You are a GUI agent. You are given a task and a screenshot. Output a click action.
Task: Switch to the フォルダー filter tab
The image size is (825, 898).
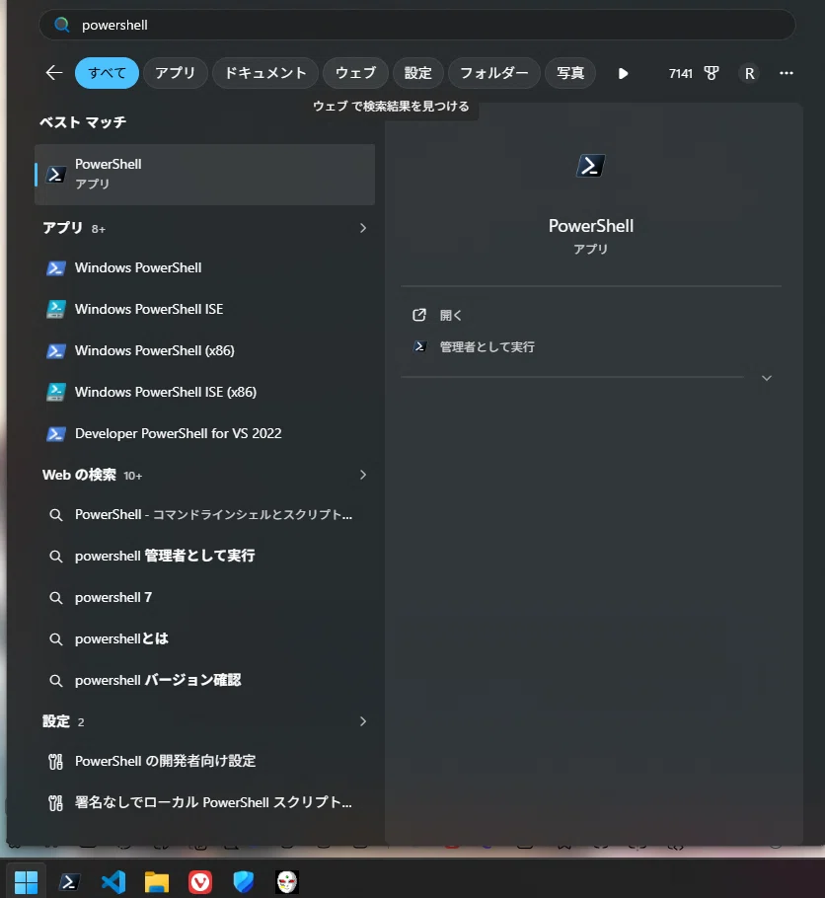tap(493, 73)
